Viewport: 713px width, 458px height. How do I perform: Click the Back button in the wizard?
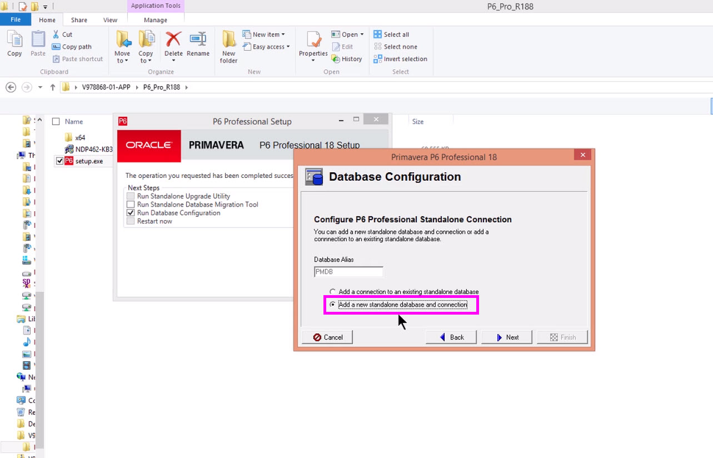[x=451, y=337]
